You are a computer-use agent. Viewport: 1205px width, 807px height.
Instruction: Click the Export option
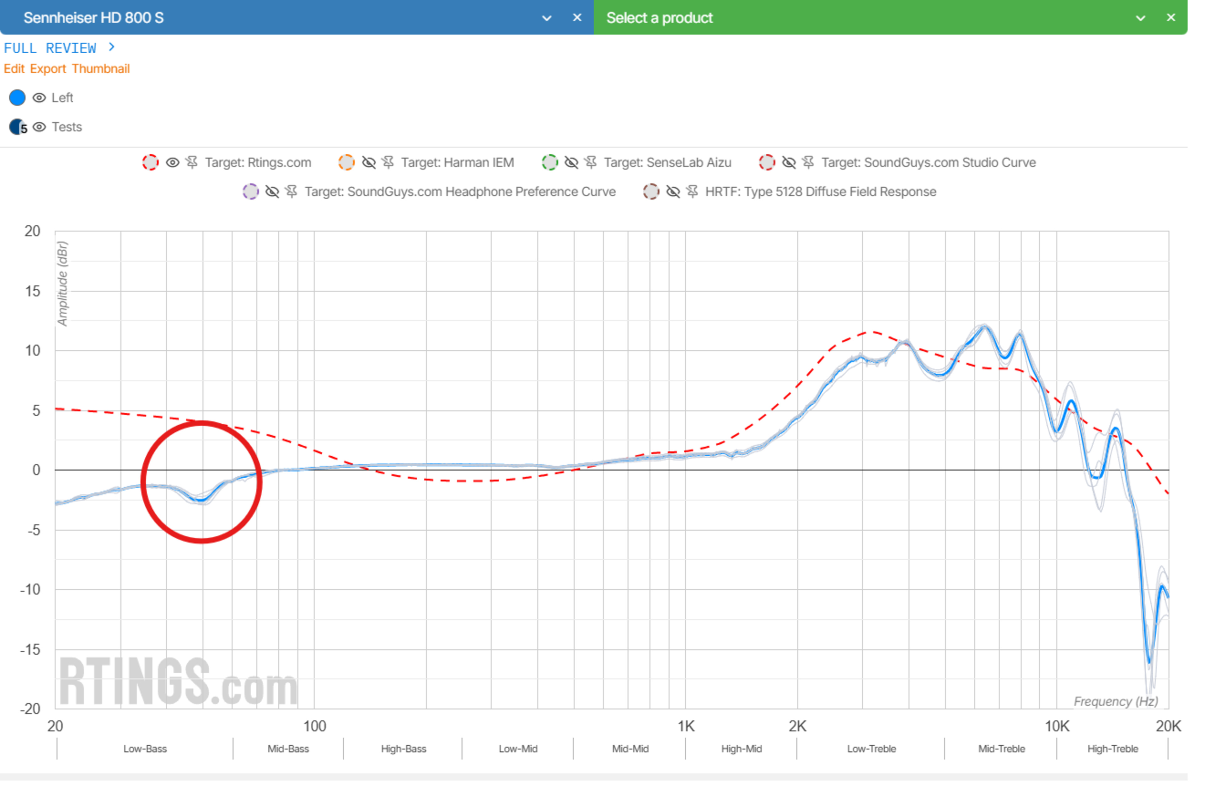(48, 69)
